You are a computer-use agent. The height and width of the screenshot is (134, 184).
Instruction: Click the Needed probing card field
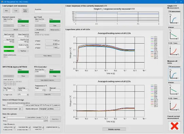(x=50, y=109)
